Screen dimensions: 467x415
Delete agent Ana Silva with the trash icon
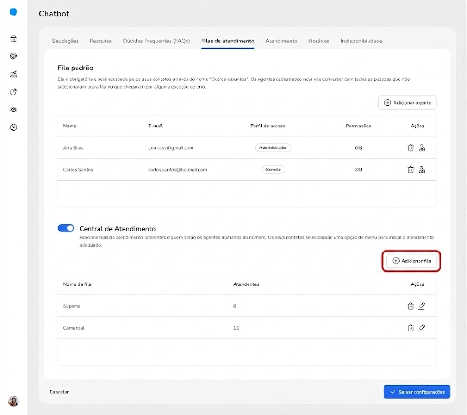(x=410, y=147)
